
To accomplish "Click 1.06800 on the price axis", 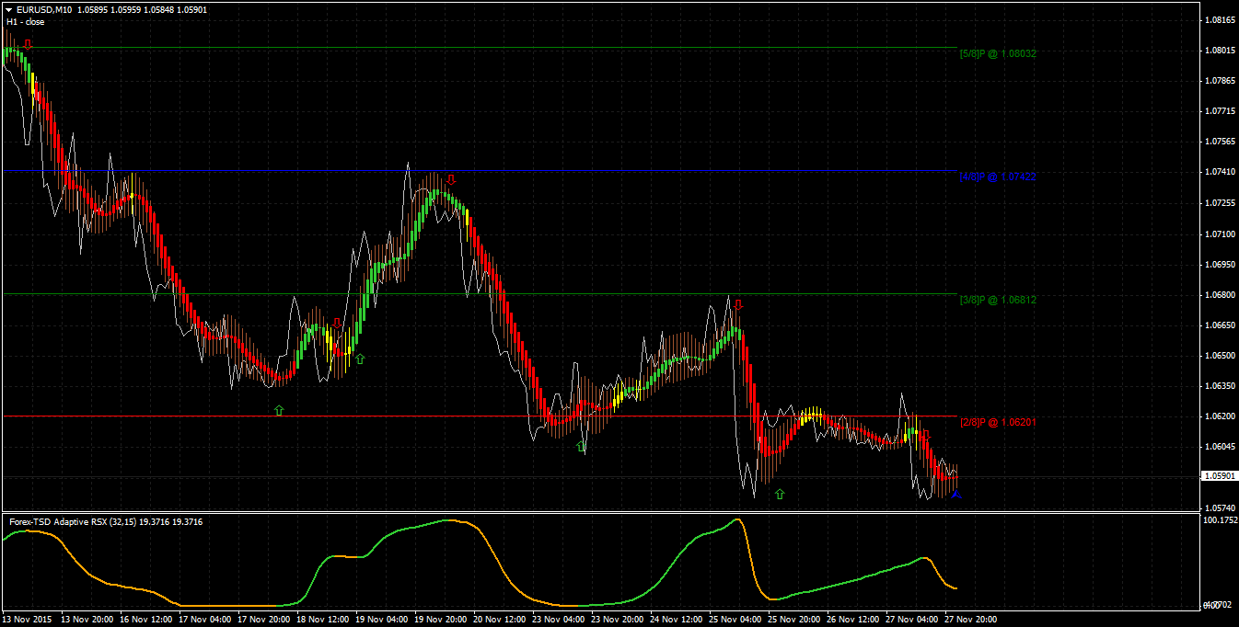I will click(x=1219, y=294).
